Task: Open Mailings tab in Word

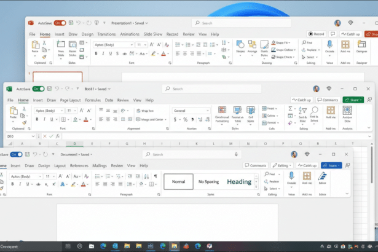Action: [x=100, y=166]
